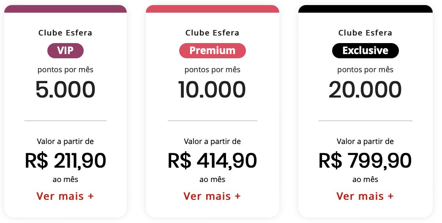Click the purple top bar of VIP card

coord(65,9)
